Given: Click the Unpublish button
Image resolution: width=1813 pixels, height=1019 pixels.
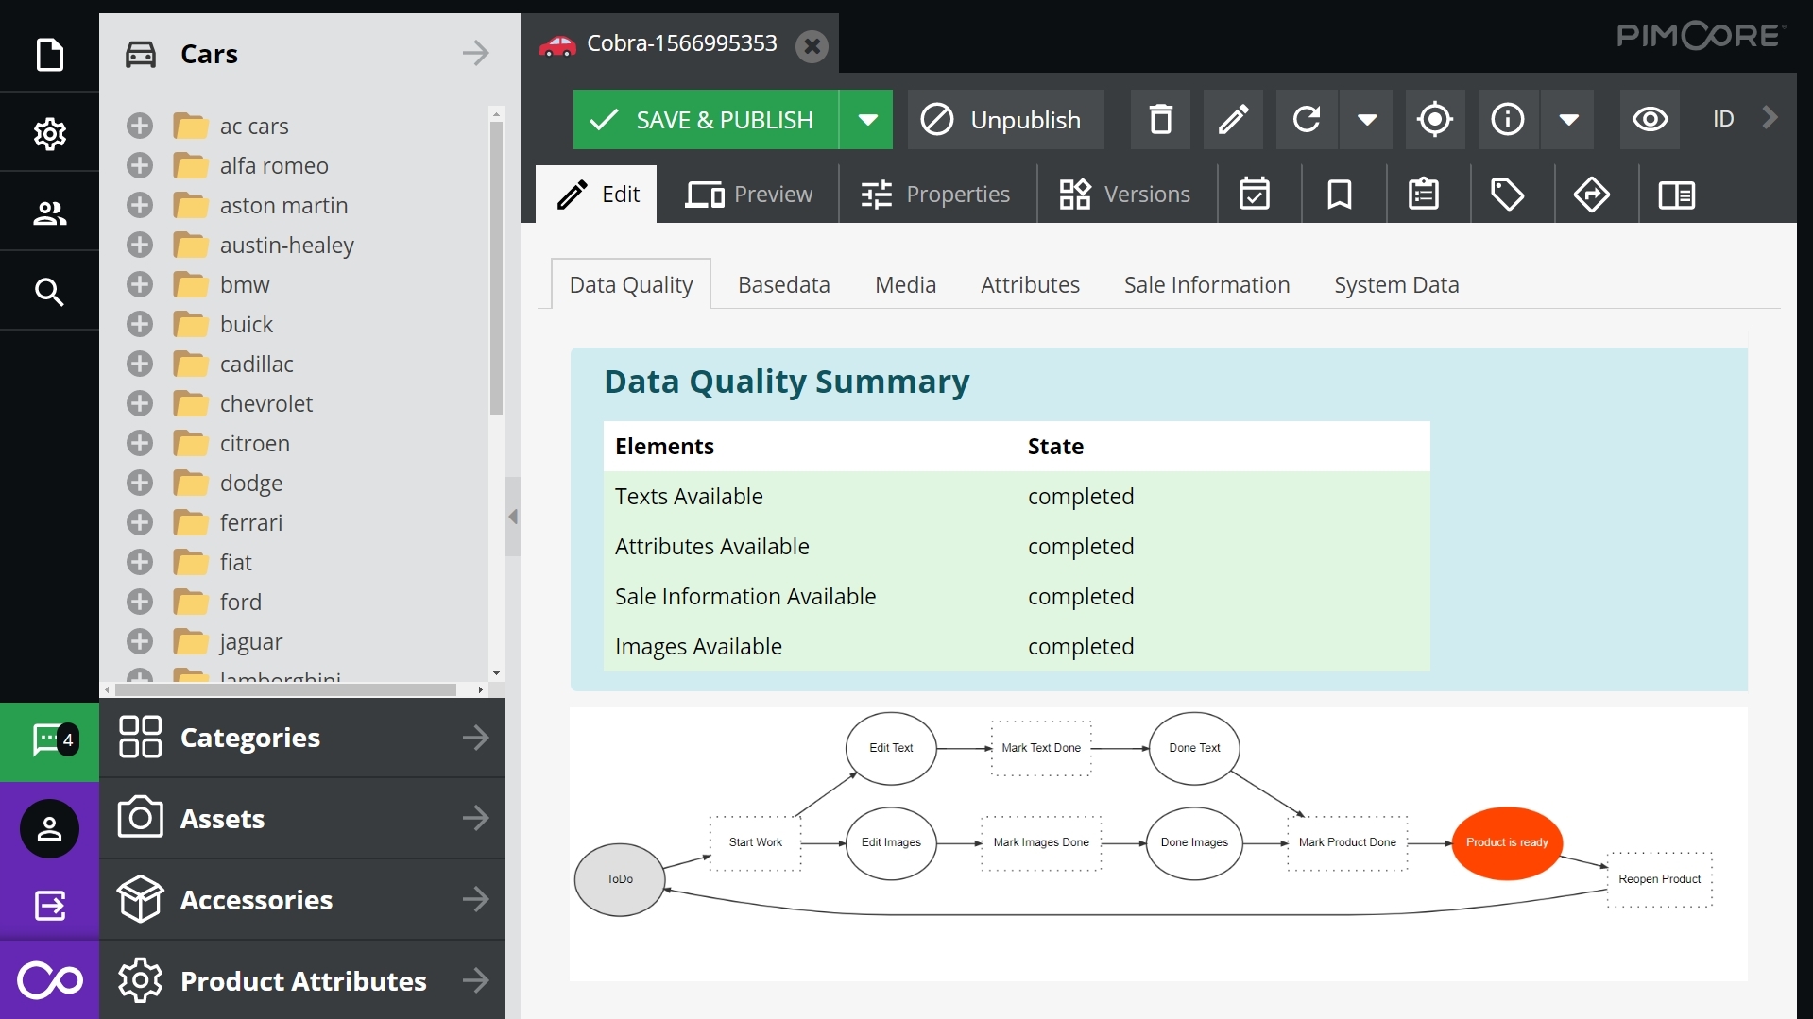Looking at the screenshot, I should point(1006,120).
